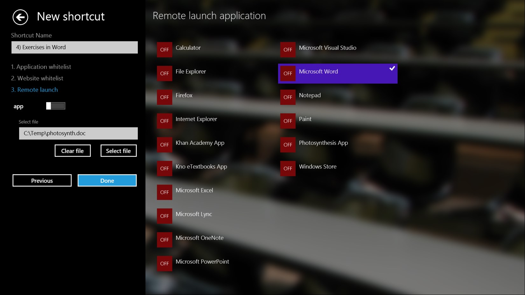The width and height of the screenshot is (525, 295).
Task: Switch on the Notepad OFF tile
Action: (288, 97)
